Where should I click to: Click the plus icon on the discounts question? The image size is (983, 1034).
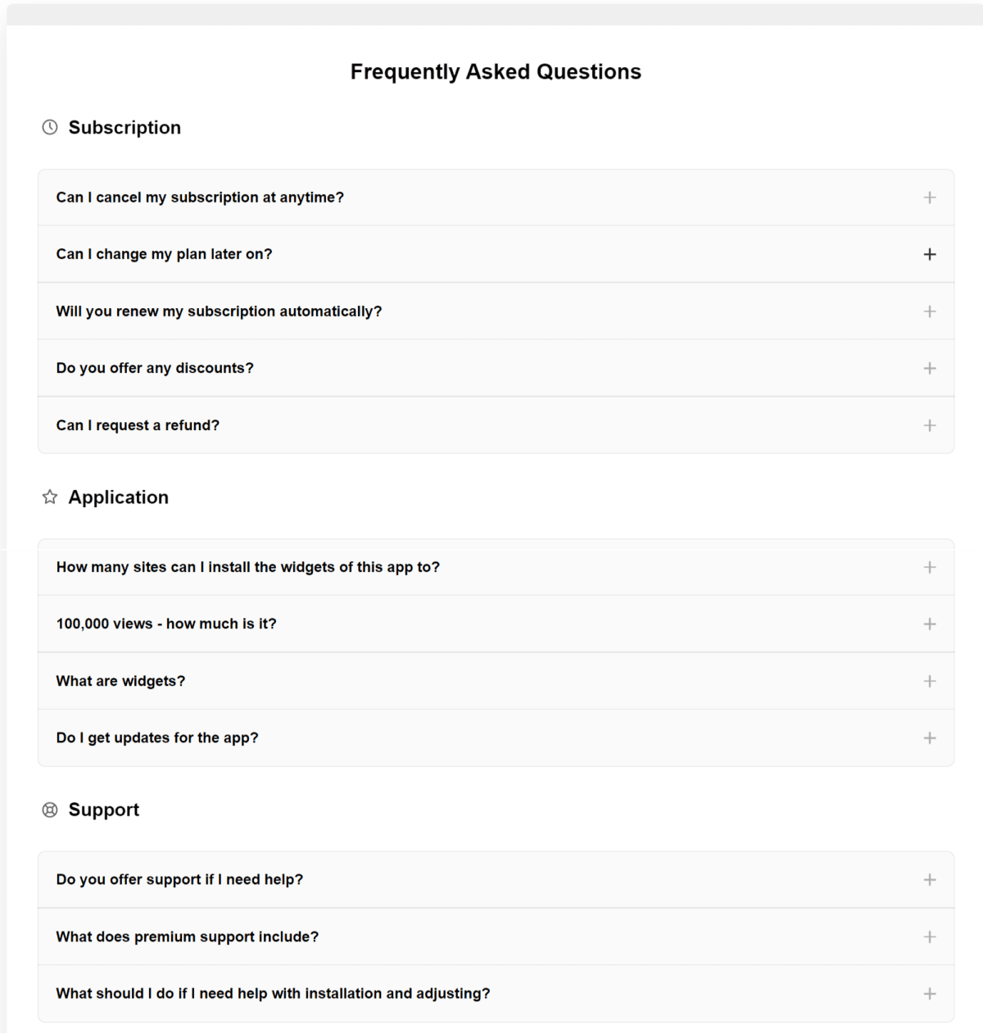point(930,368)
